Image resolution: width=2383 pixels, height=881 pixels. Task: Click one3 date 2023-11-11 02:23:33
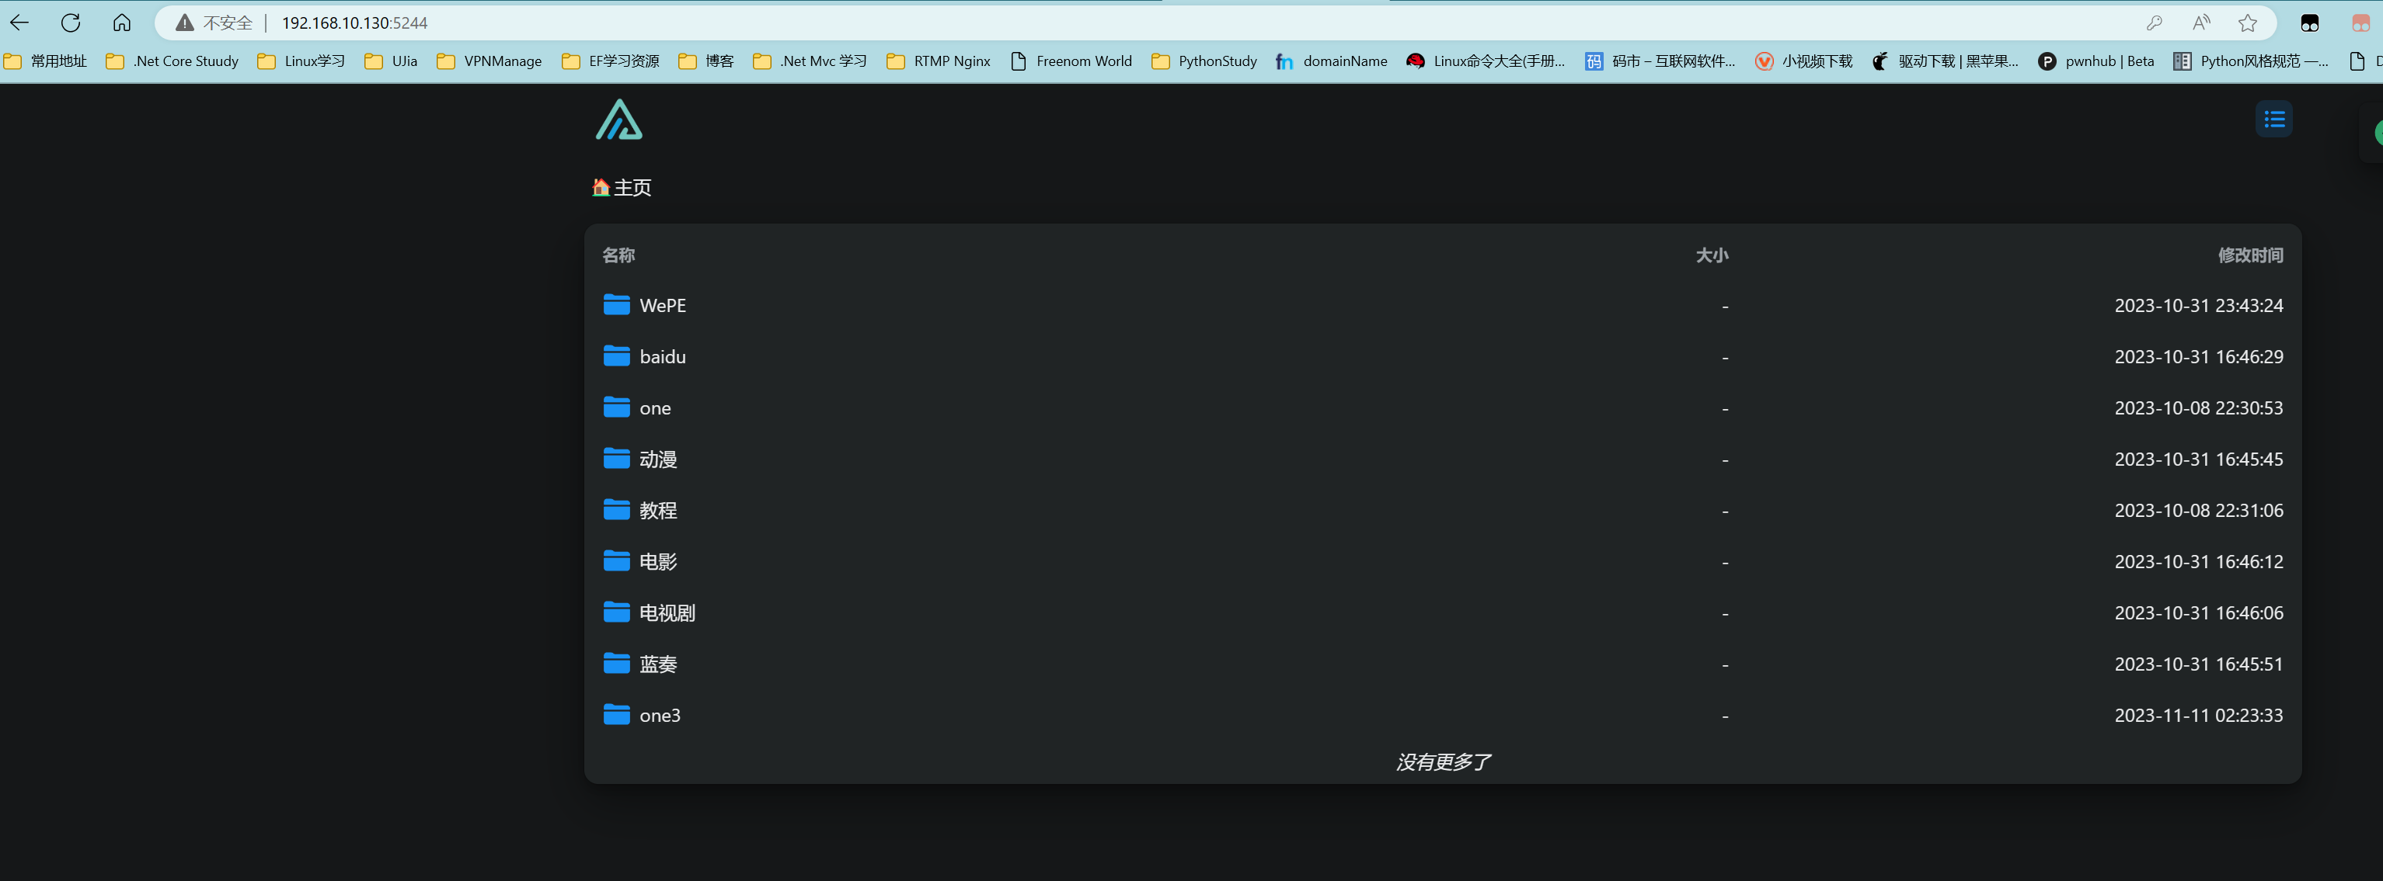pos(2199,716)
